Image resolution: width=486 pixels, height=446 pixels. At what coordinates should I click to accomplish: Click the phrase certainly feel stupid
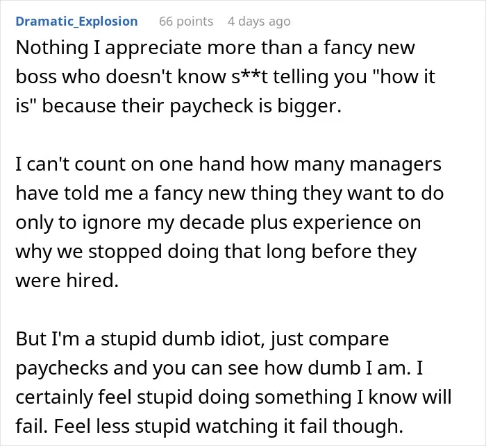tap(104, 397)
